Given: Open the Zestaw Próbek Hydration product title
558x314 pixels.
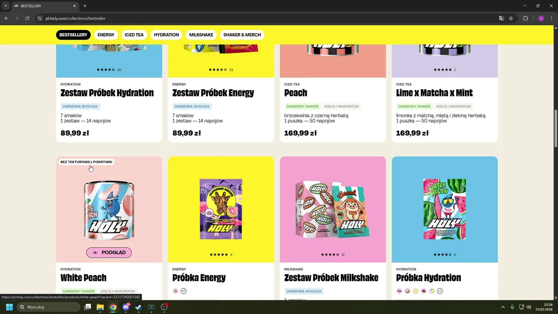Looking at the screenshot, I should tap(107, 93).
